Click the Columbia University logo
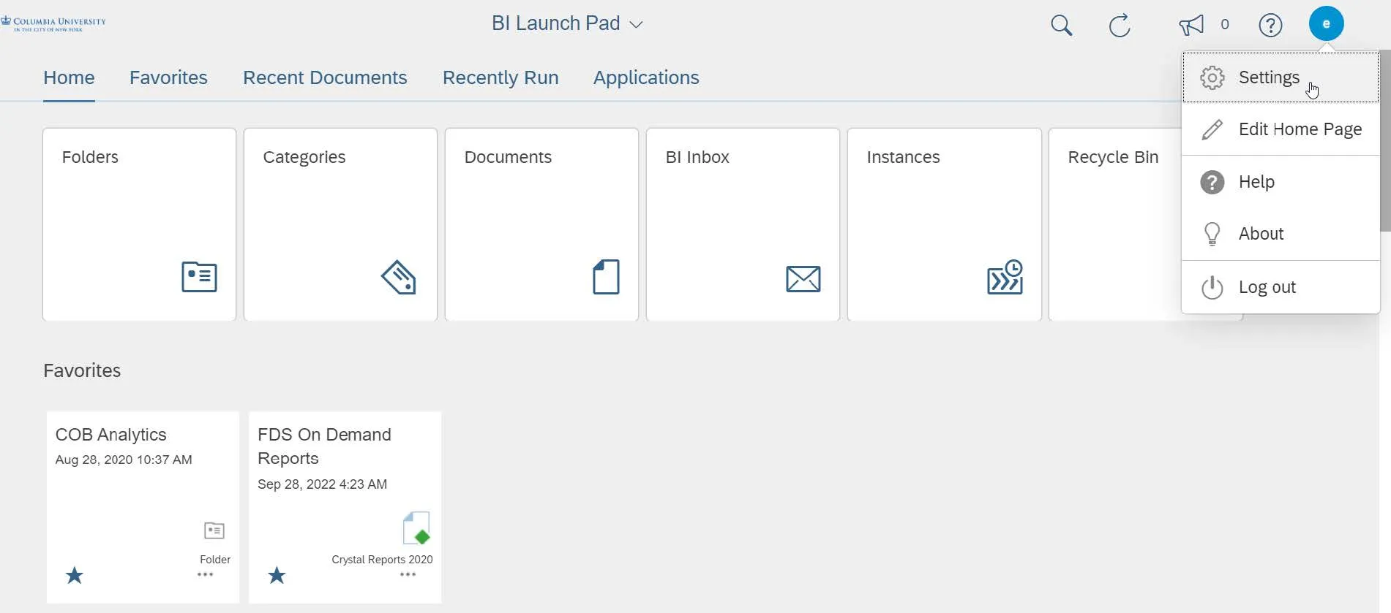Image resolution: width=1391 pixels, height=613 pixels. tap(53, 23)
